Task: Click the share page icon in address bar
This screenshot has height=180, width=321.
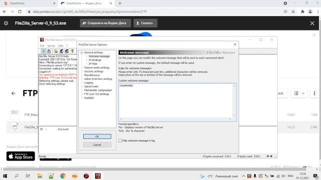Action: (285, 11)
